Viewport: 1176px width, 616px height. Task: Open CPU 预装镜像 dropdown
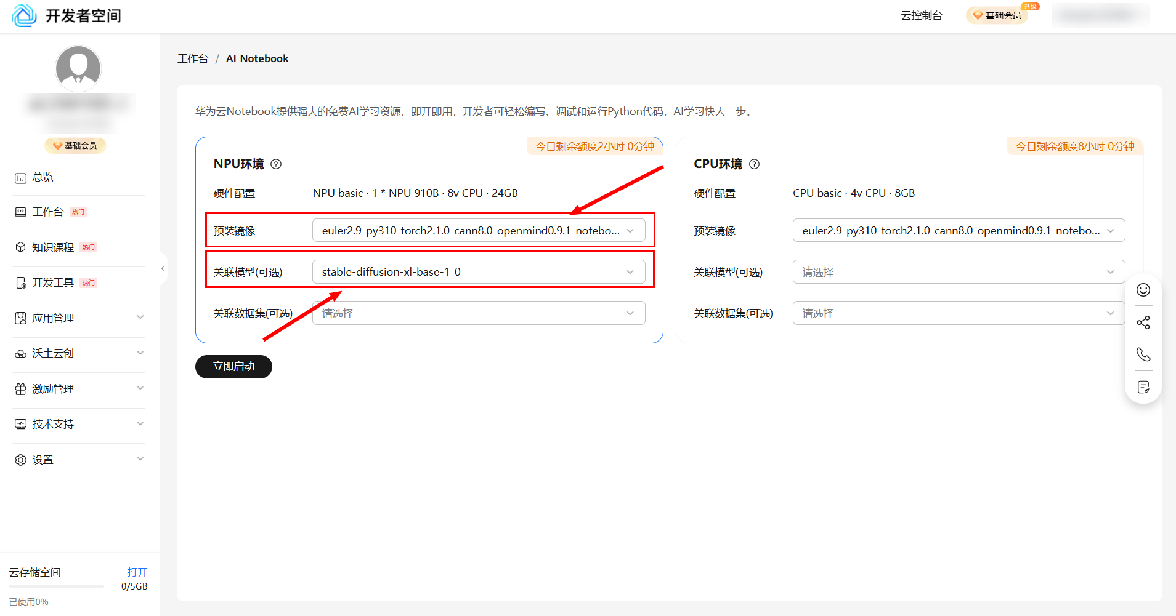[959, 231]
